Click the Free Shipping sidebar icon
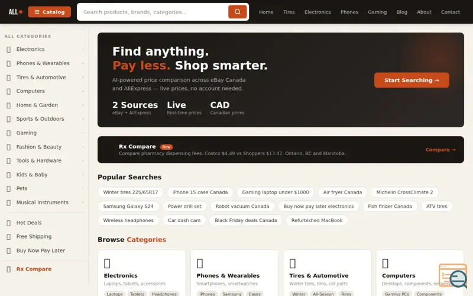The width and height of the screenshot is (473, 296). [9, 237]
